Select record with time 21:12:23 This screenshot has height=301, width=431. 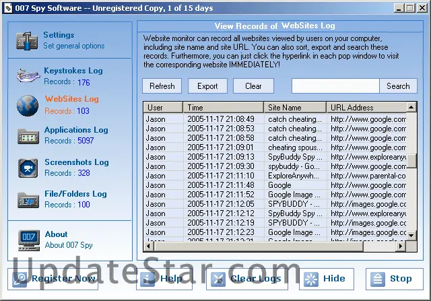275,232
